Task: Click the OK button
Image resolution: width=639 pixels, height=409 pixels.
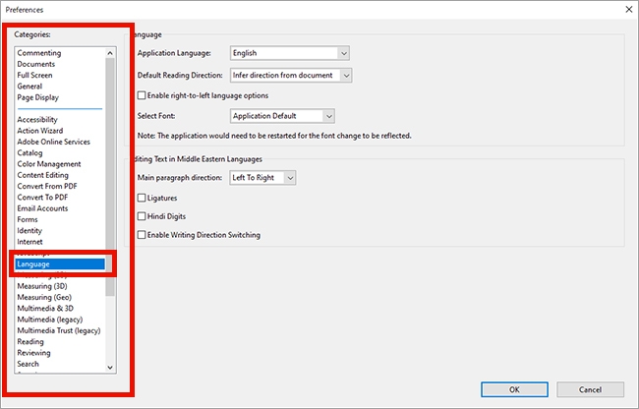Action: pos(514,388)
